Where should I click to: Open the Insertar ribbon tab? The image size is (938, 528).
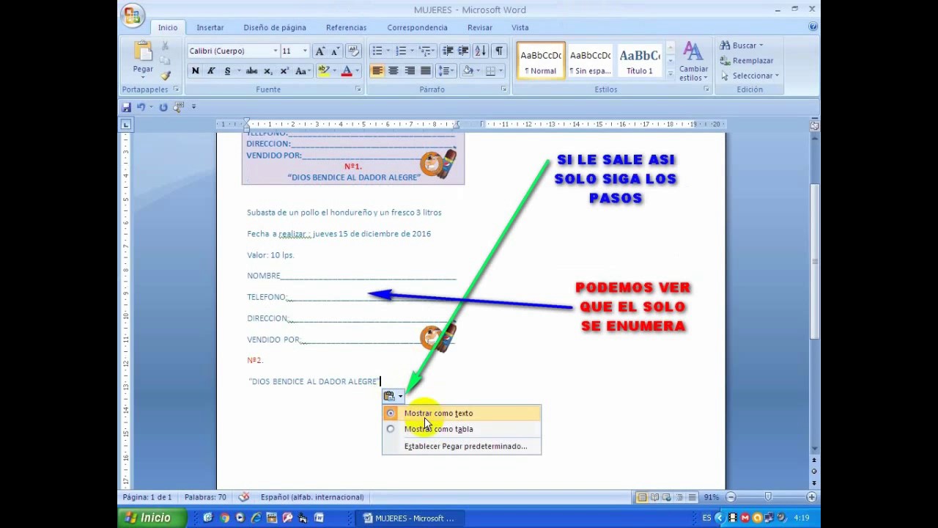210,28
